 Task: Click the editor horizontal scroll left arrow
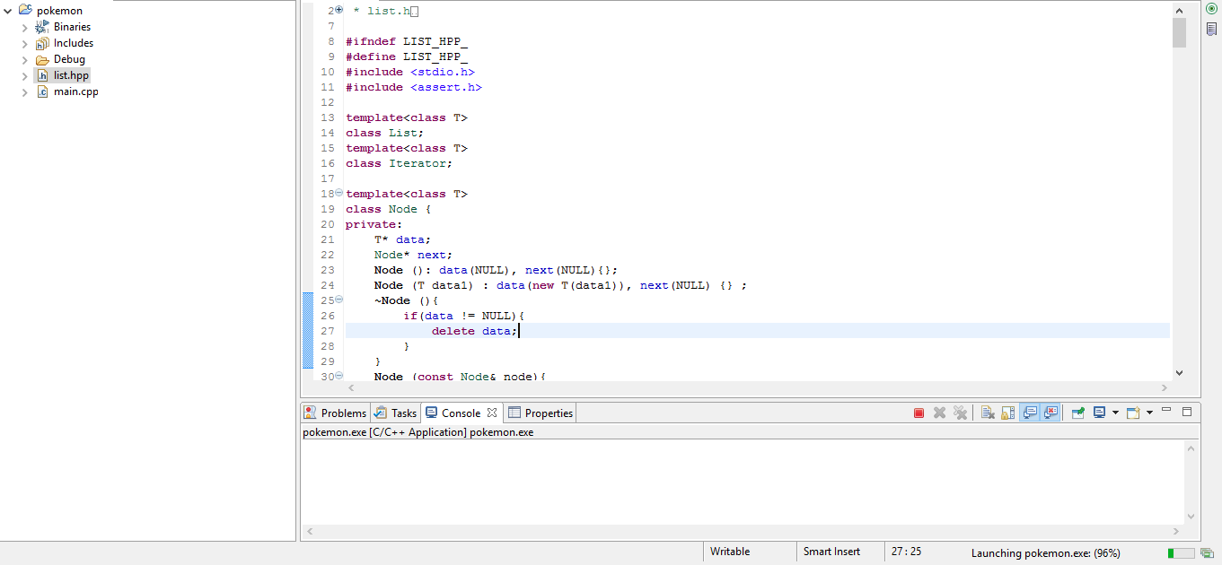pos(351,388)
